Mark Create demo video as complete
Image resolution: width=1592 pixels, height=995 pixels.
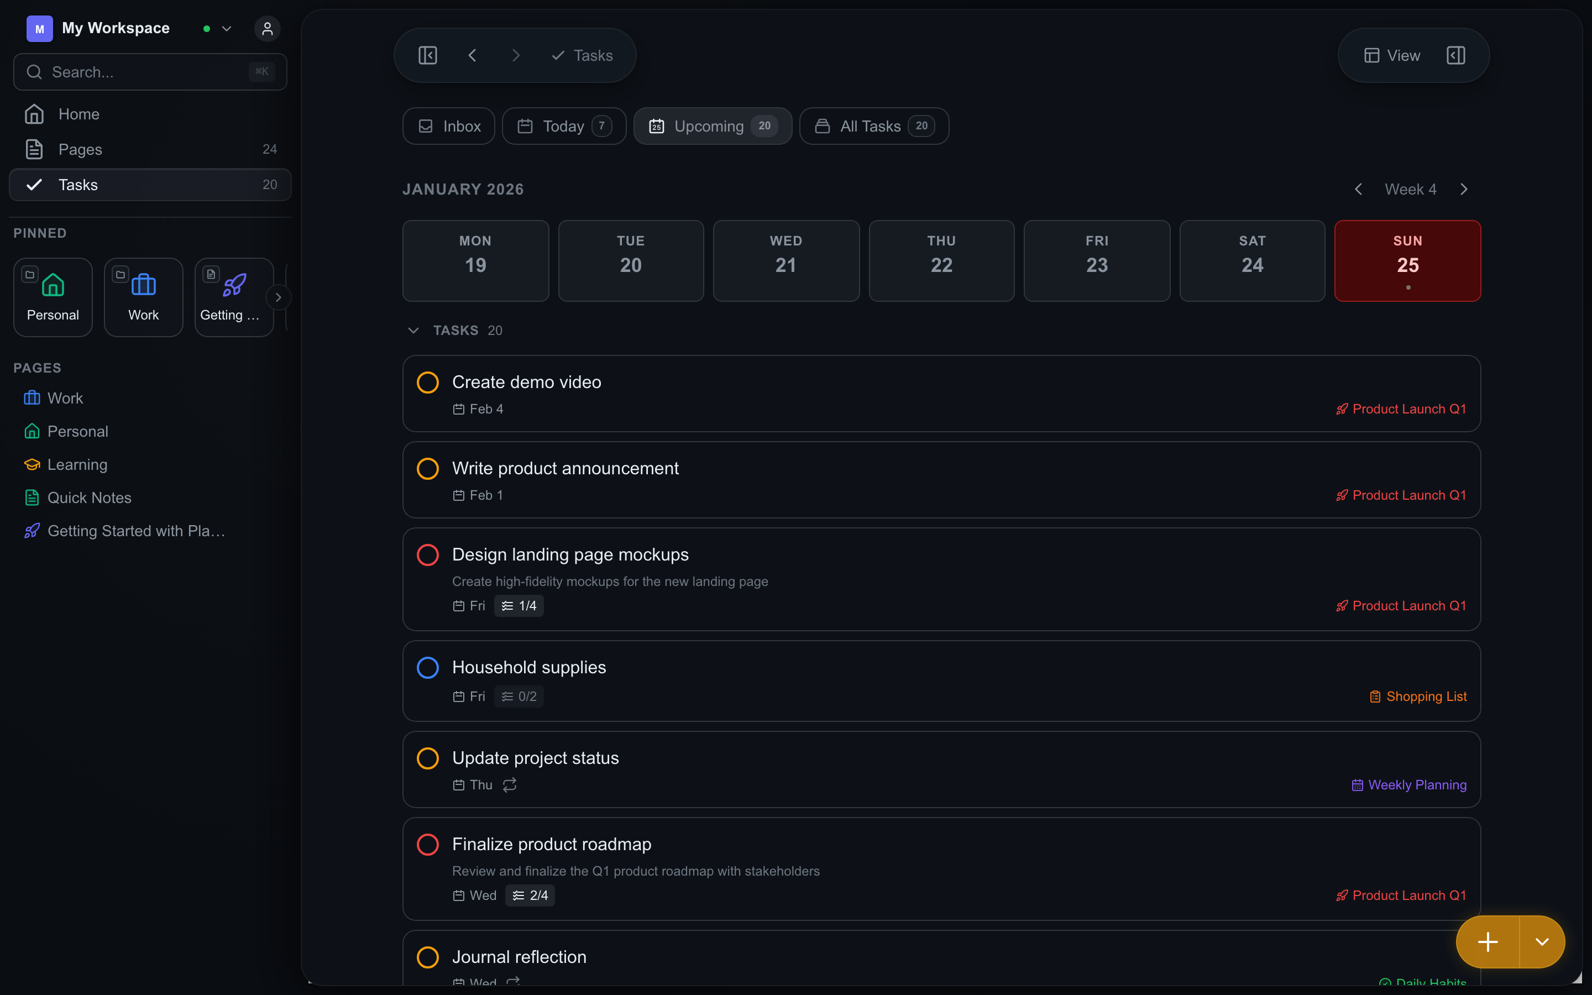(428, 381)
